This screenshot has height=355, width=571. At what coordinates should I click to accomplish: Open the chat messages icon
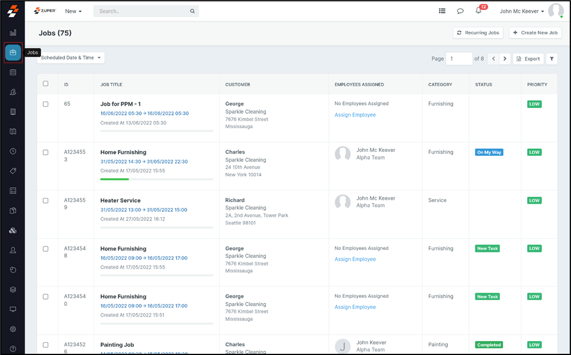click(460, 11)
